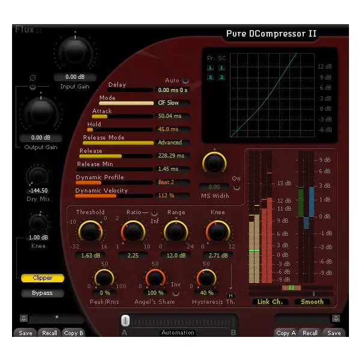Click the Peak/Rms knob
The width and height of the screenshot is (361, 361).
pyautogui.click(x=104, y=277)
